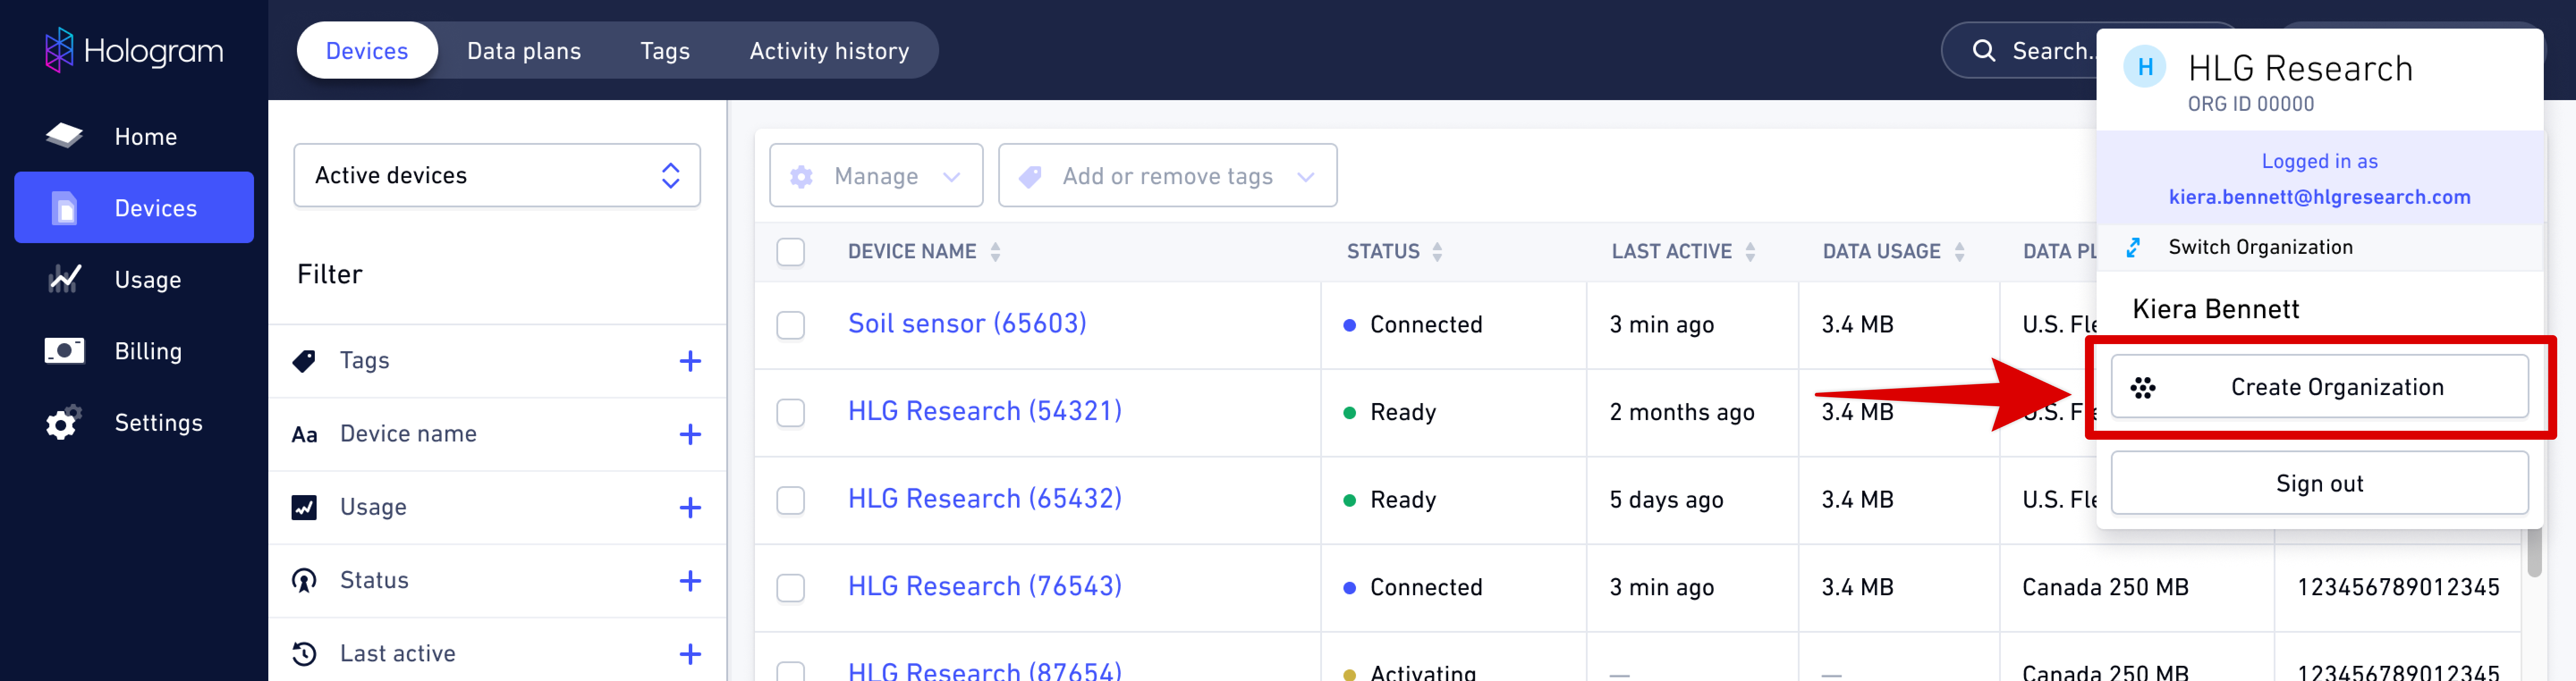Click the HLG Research organization name
Viewport: 2576px width, 681px height.
click(2300, 69)
